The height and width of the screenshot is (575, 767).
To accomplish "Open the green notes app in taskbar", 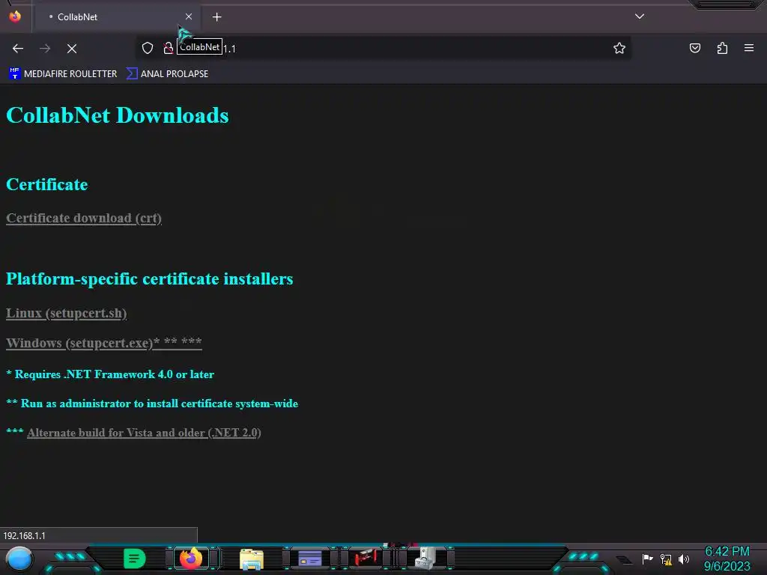I will point(135,559).
